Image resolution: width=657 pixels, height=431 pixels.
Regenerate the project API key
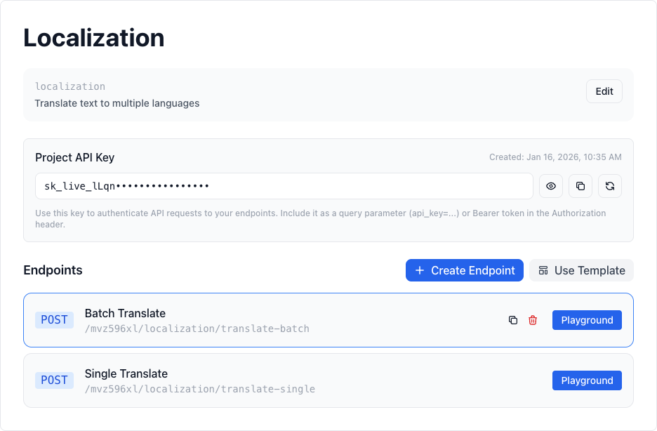pyautogui.click(x=609, y=186)
